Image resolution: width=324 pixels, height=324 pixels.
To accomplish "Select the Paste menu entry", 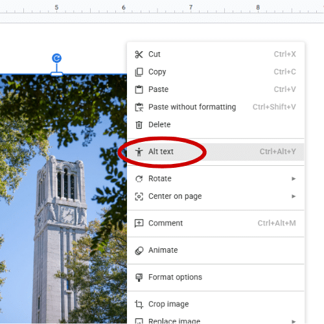I will tap(216, 89).
